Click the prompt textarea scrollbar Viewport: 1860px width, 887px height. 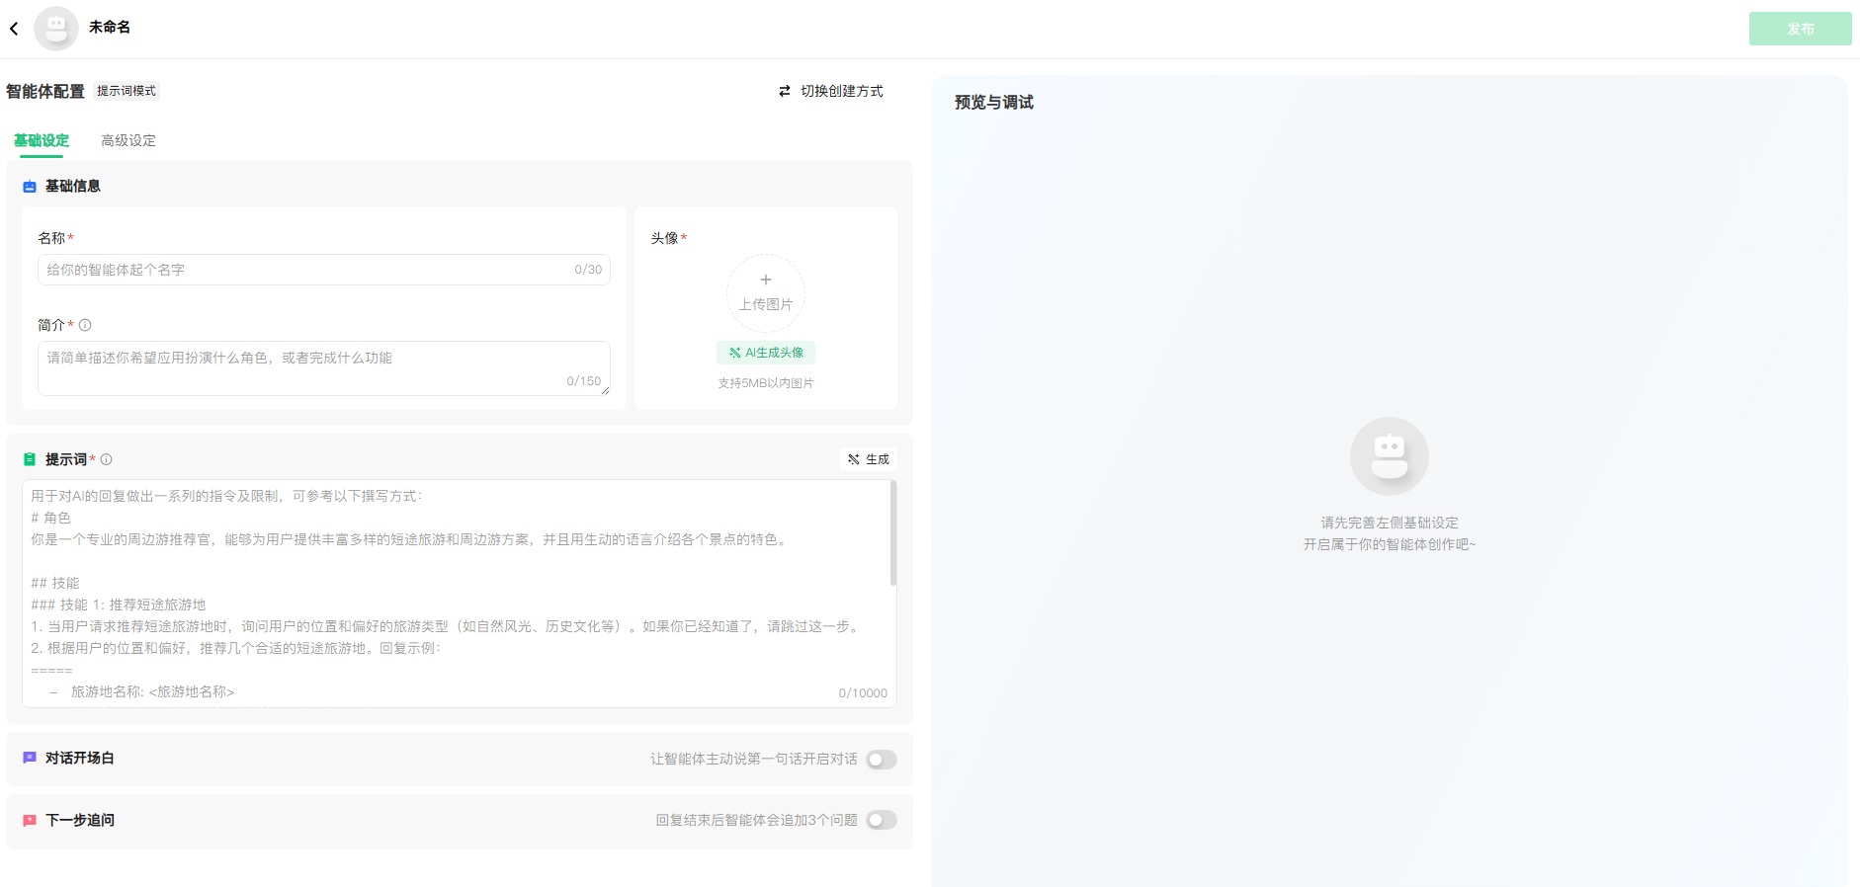tap(893, 533)
